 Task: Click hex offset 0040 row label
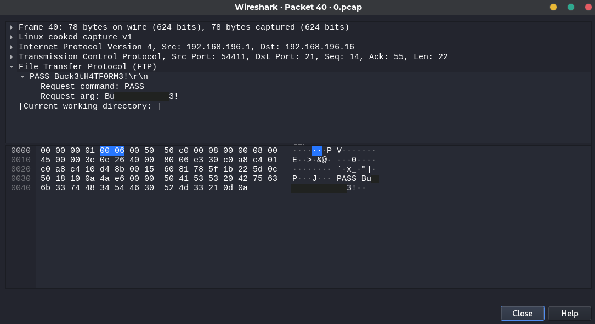pos(20,188)
